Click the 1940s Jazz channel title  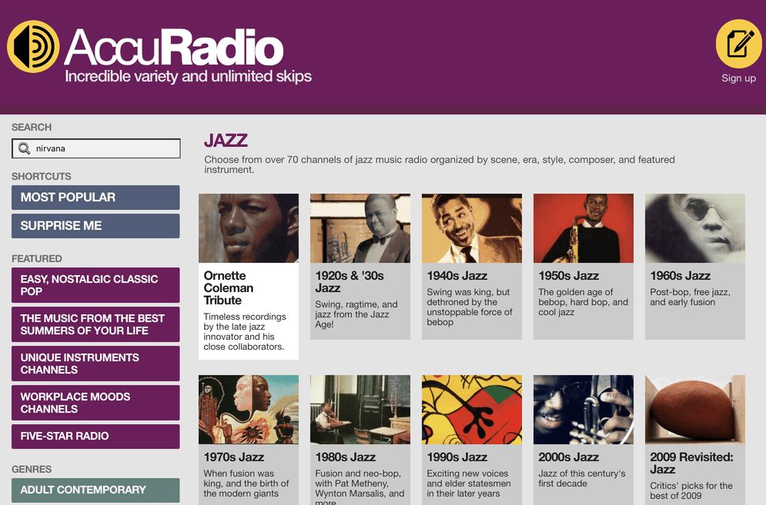click(457, 276)
